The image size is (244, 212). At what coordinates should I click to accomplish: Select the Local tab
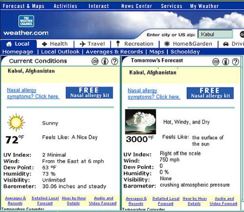point(18,44)
